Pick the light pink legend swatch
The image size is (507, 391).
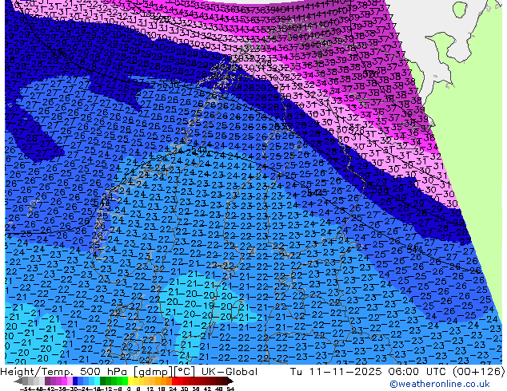pos(70,381)
